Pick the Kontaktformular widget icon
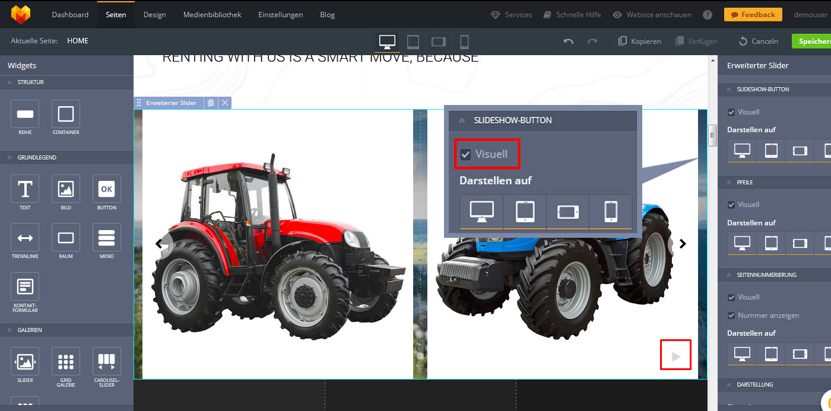This screenshot has height=411, width=831. pyautogui.click(x=25, y=287)
